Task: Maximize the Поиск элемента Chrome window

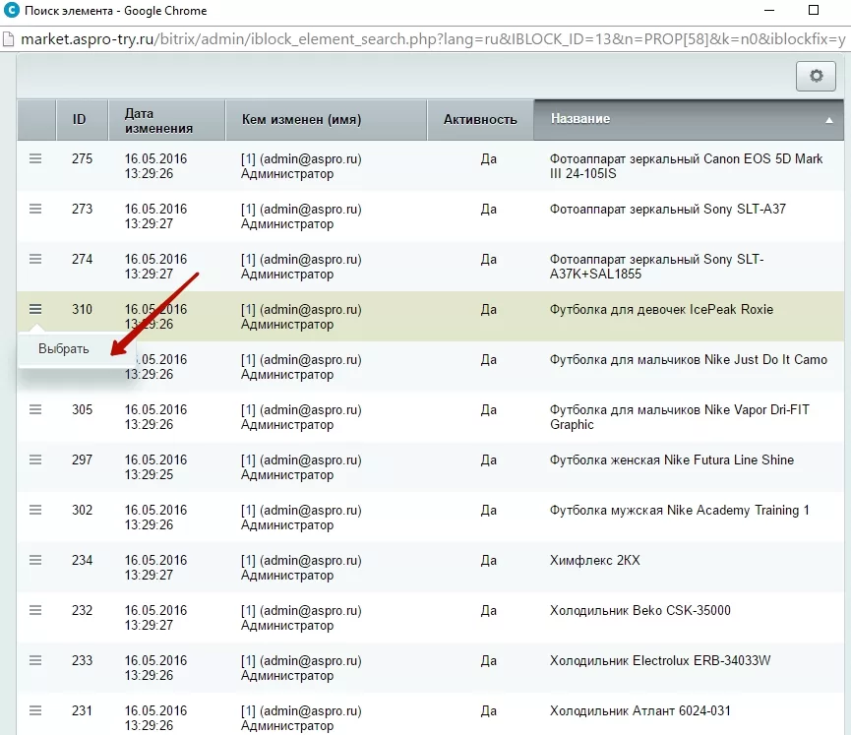Action: [813, 10]
